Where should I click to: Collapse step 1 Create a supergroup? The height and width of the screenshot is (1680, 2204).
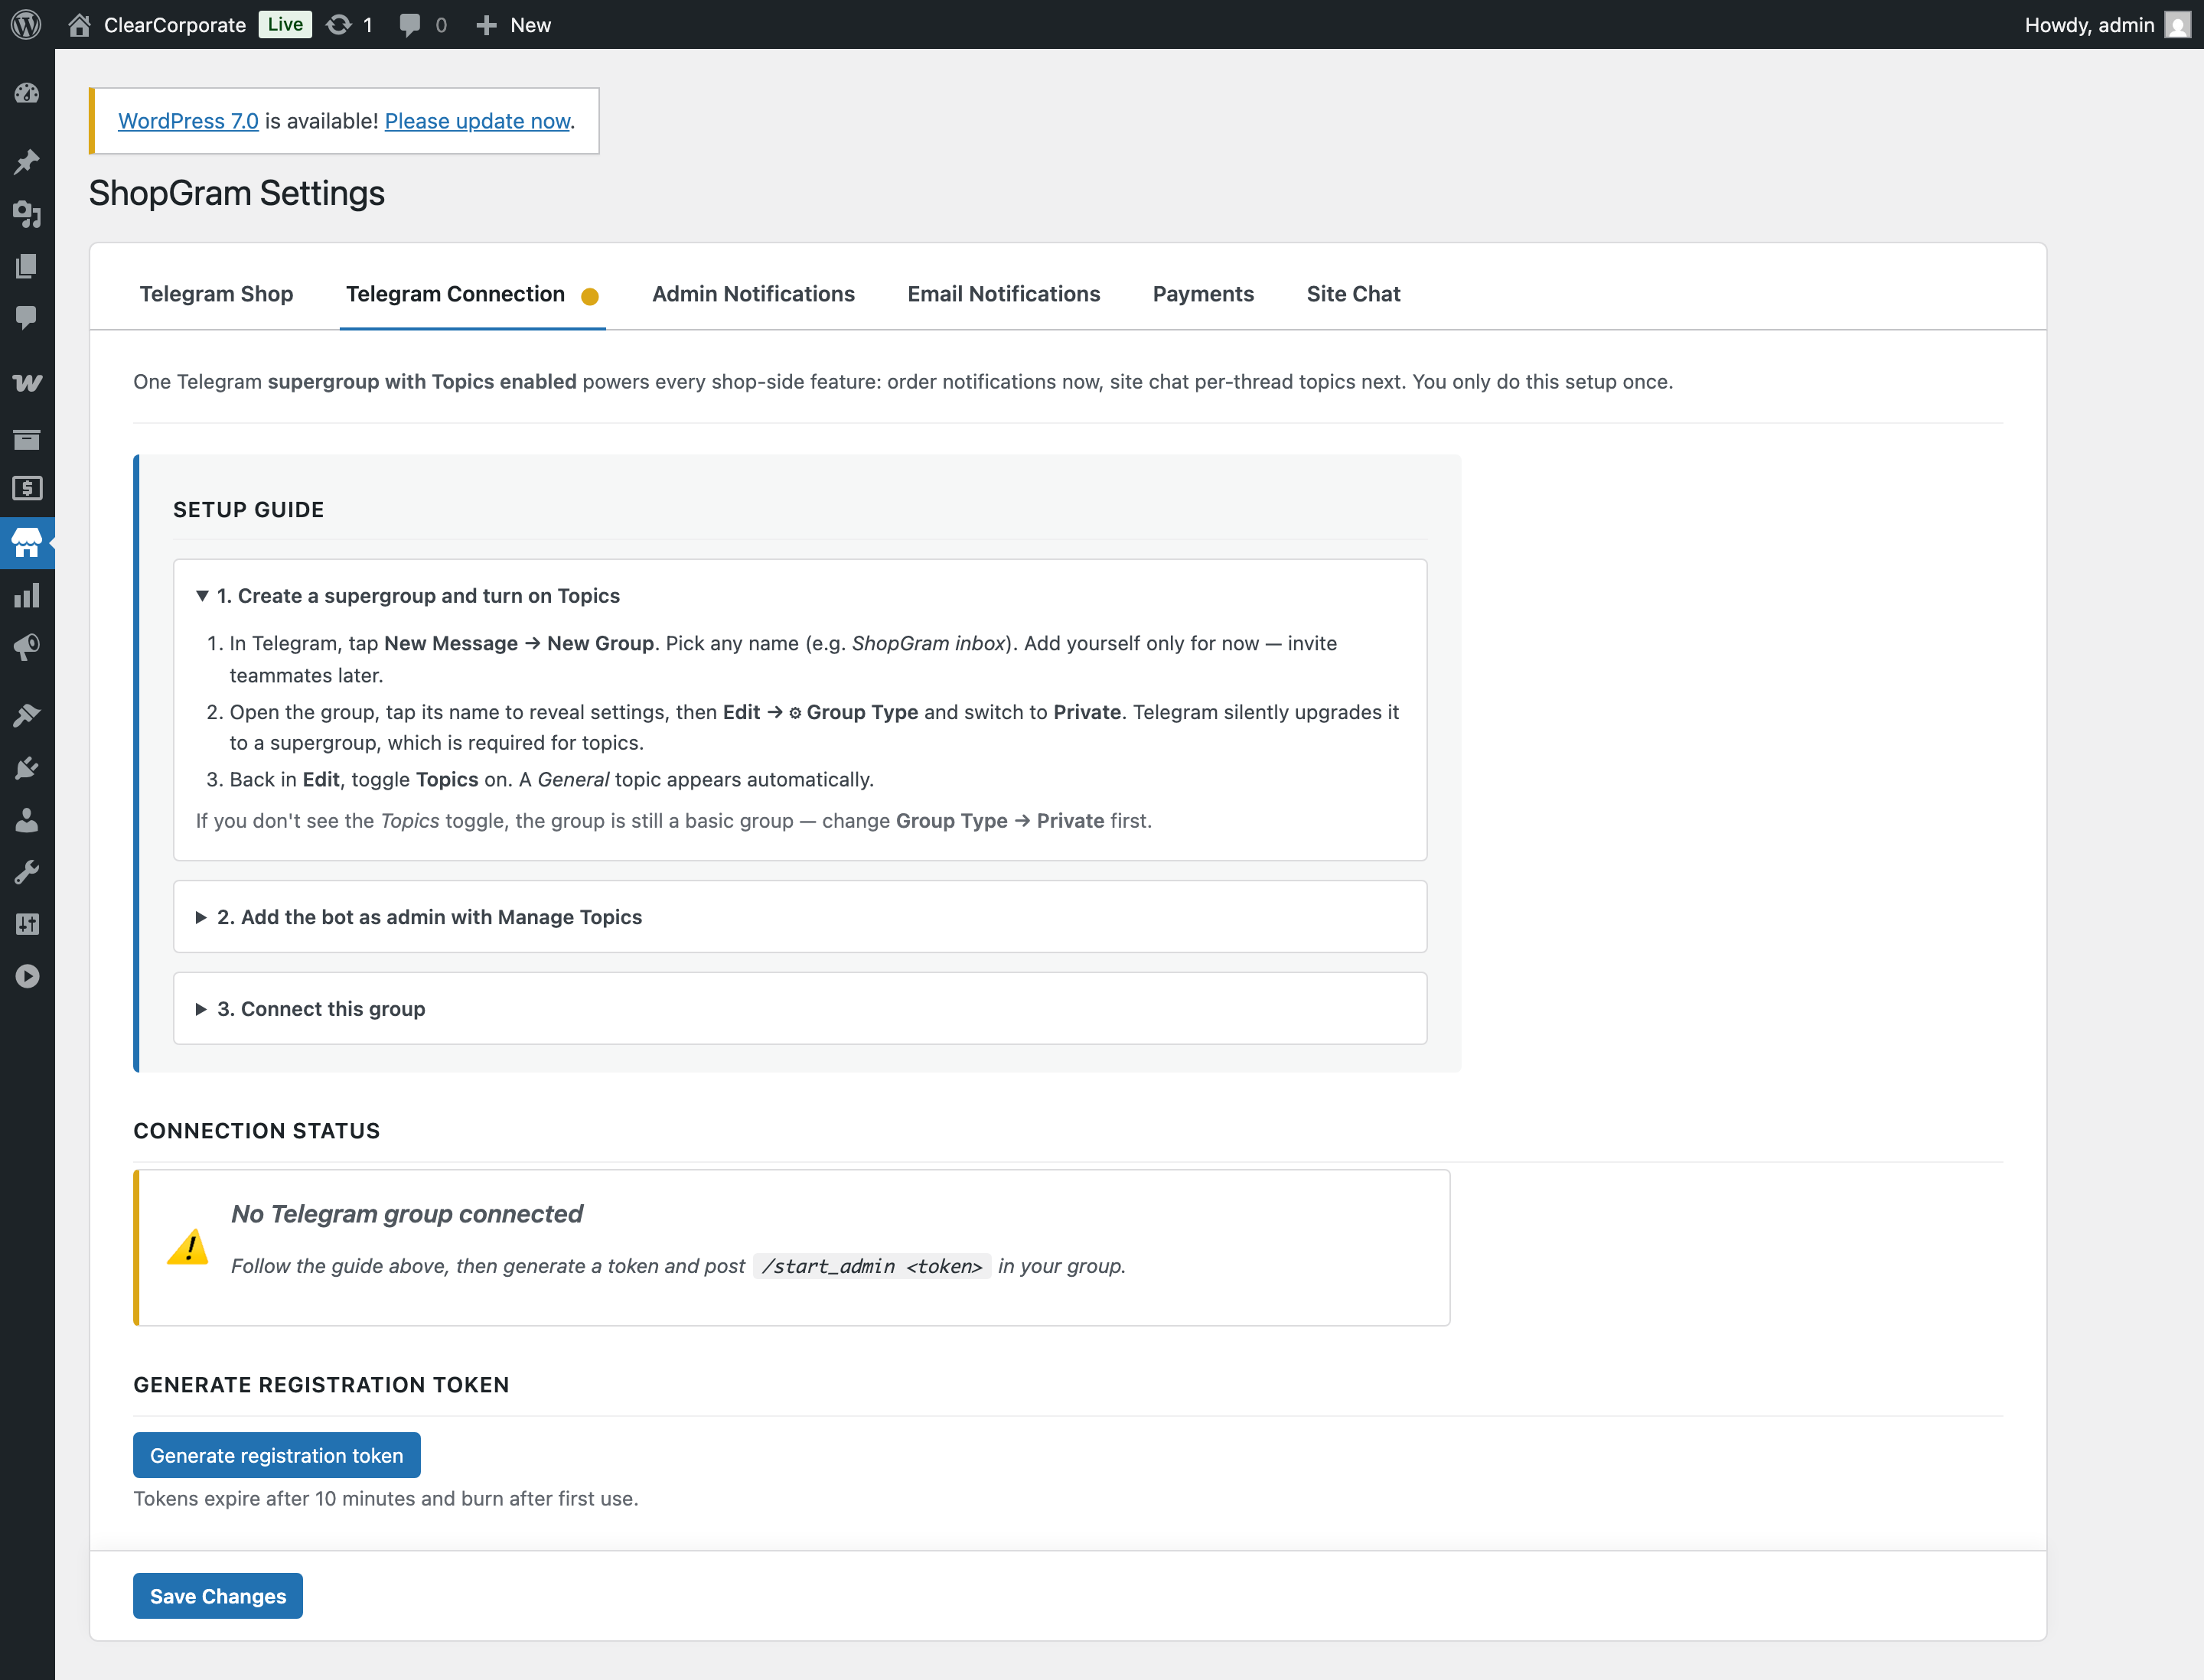click(408, 596)
